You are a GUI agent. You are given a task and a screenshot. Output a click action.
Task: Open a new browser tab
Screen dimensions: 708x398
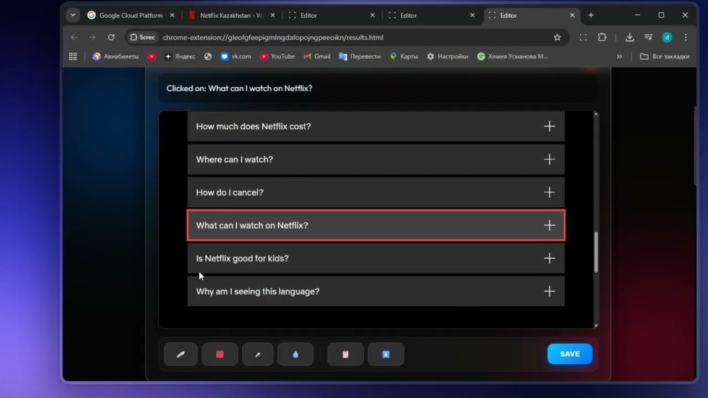(x=591, y=15)
